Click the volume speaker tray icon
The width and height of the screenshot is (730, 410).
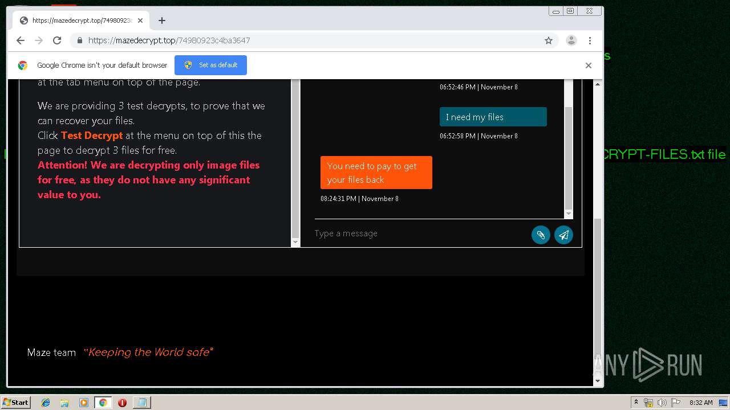662,403
